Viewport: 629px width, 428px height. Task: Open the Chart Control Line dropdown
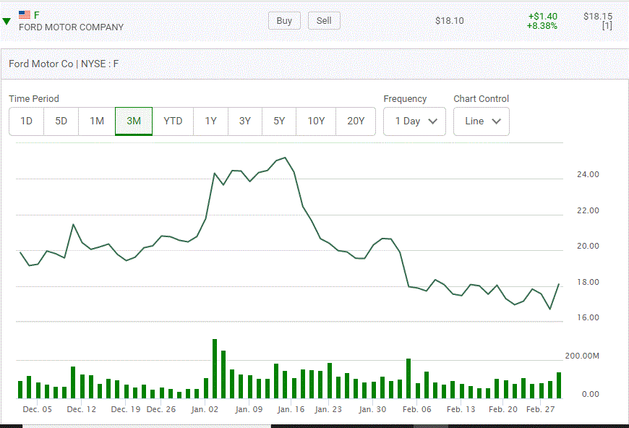482,121
